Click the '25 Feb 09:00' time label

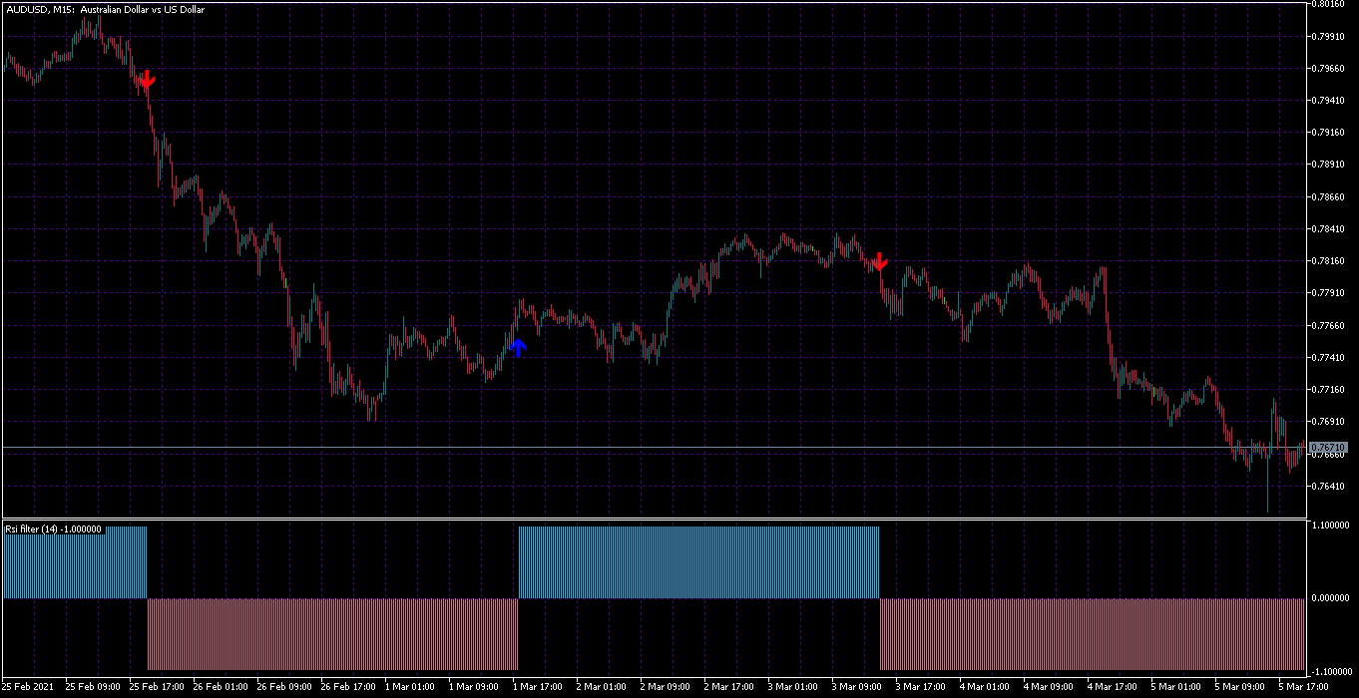tap(93, 687)
